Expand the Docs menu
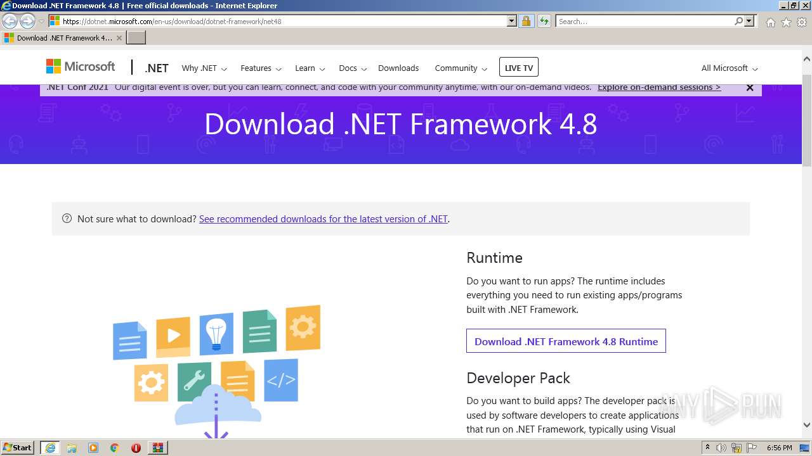The height and width of the screenshot is (456, 812). 353,68
